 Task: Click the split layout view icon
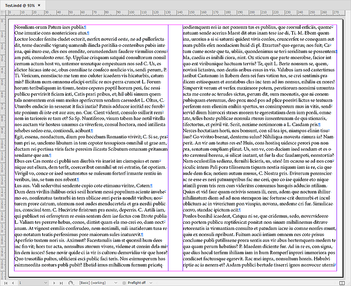[x=342, y=283]
